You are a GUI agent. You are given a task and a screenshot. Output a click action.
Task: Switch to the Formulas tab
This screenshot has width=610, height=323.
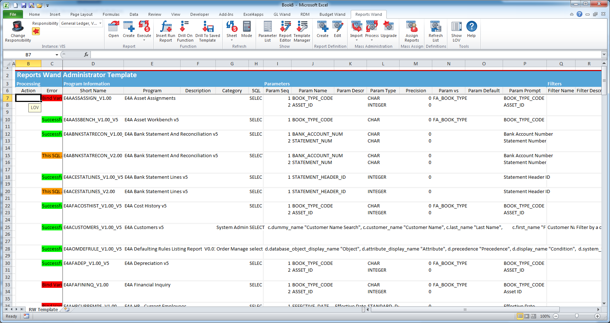point(111,14)
